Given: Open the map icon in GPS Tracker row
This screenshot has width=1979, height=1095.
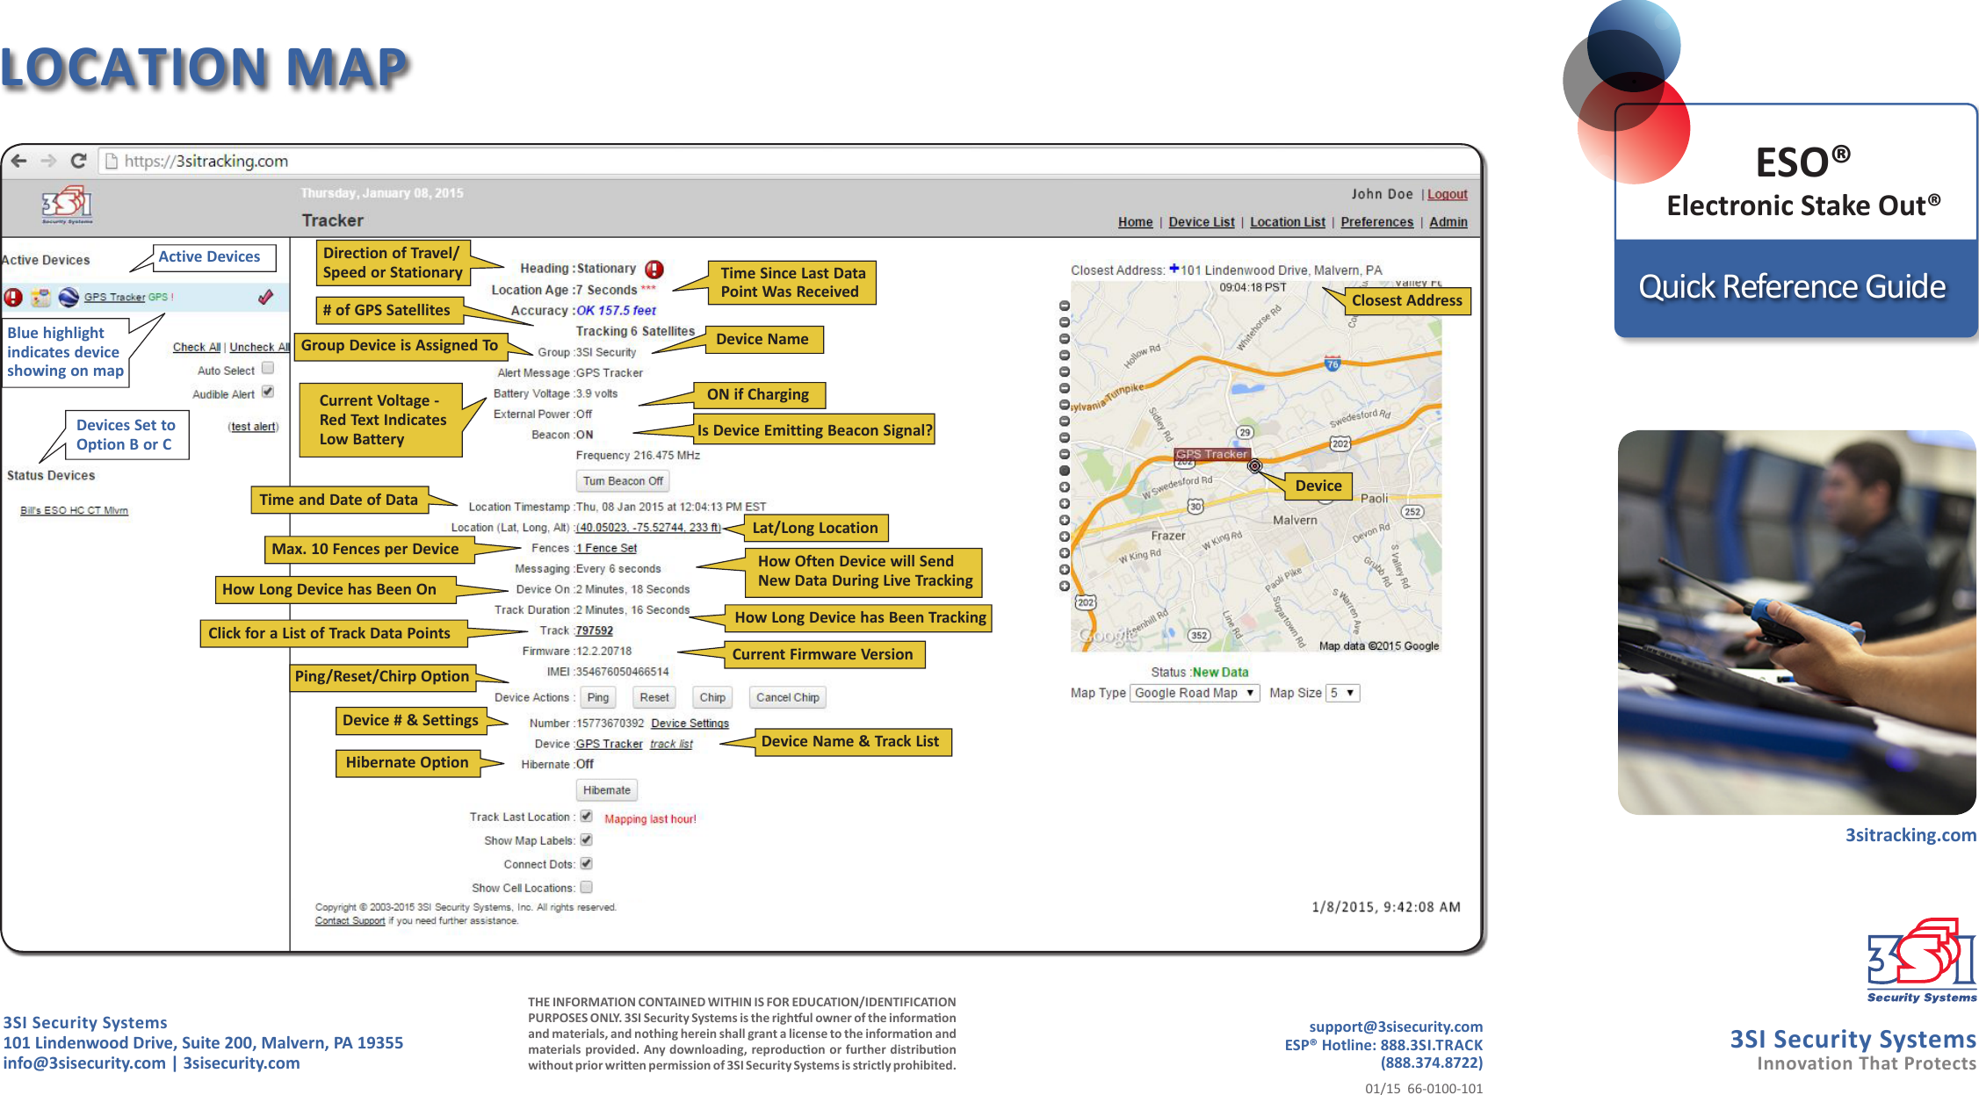Looking at the screenshot, I should tap(40, 297).
